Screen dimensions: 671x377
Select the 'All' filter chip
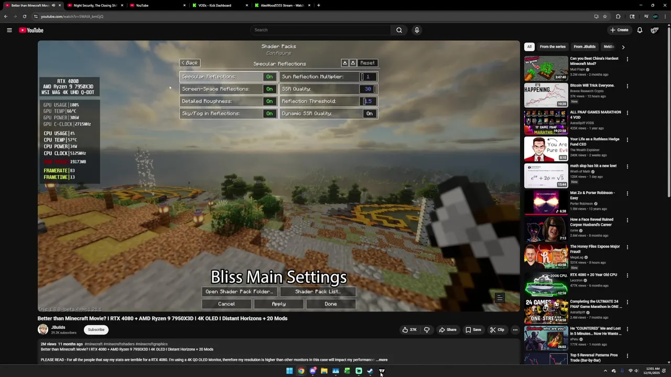[x=529, y=47]
